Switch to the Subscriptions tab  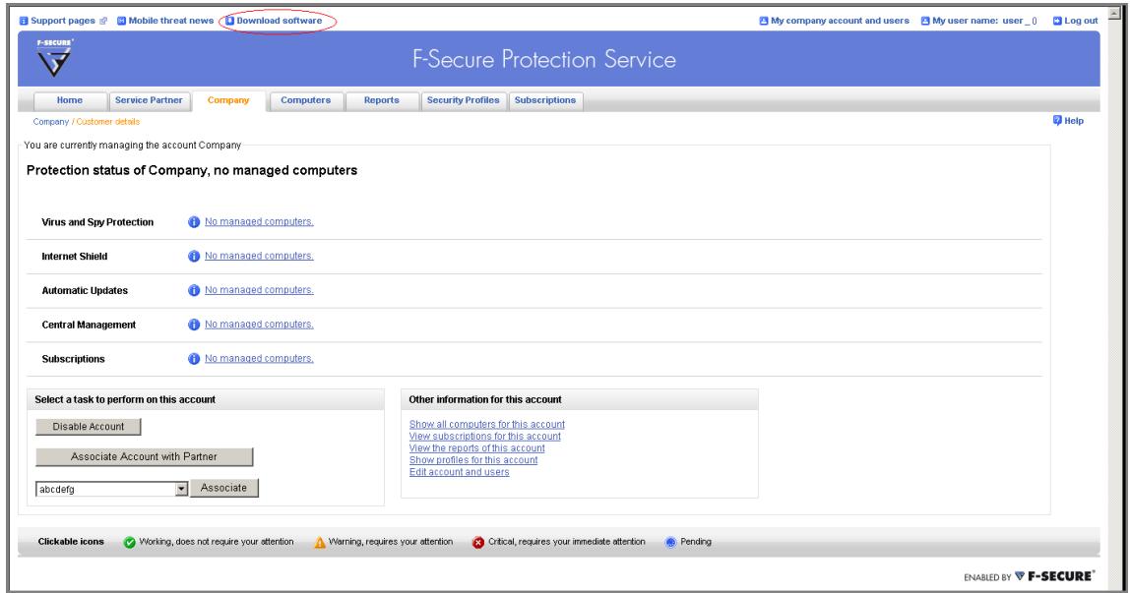pyautogui.click(x=545, y=100)
